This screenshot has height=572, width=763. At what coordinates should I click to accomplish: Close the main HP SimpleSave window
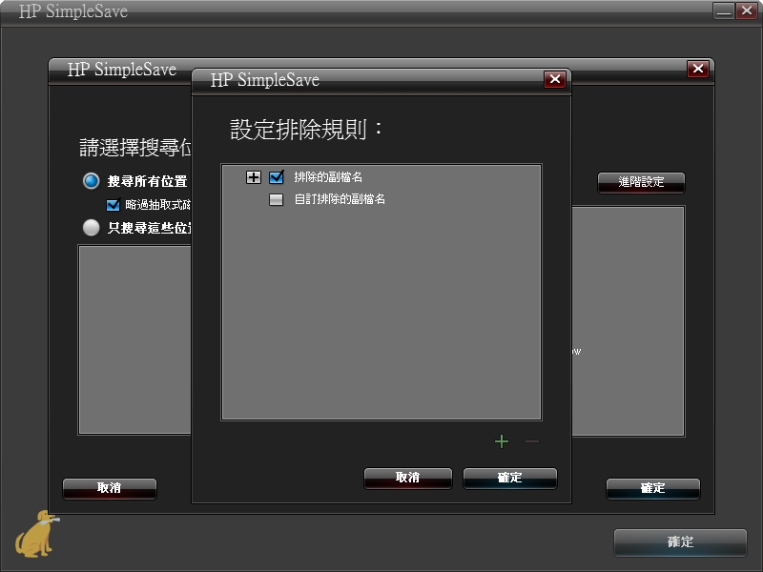pyautogui.click(x=747, y=10)
